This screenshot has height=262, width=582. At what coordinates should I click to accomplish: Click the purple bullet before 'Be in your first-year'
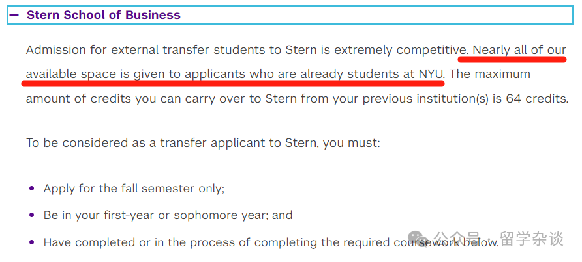[31, 215]
